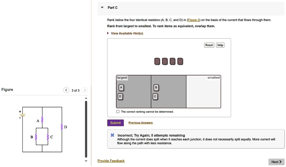
Task: Click the figure panel scrollbar track
Action: click(86, 128)
